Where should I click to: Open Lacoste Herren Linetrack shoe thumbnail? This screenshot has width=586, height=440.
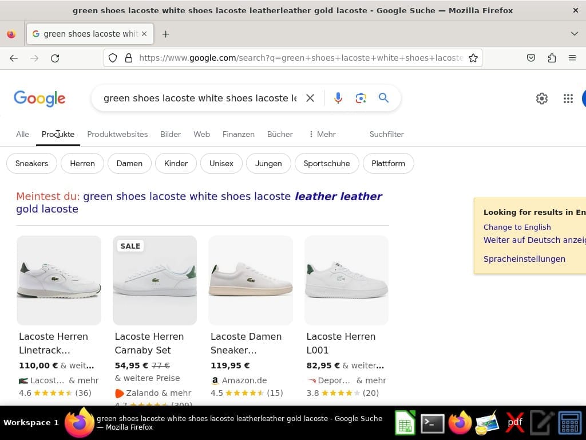59,280
